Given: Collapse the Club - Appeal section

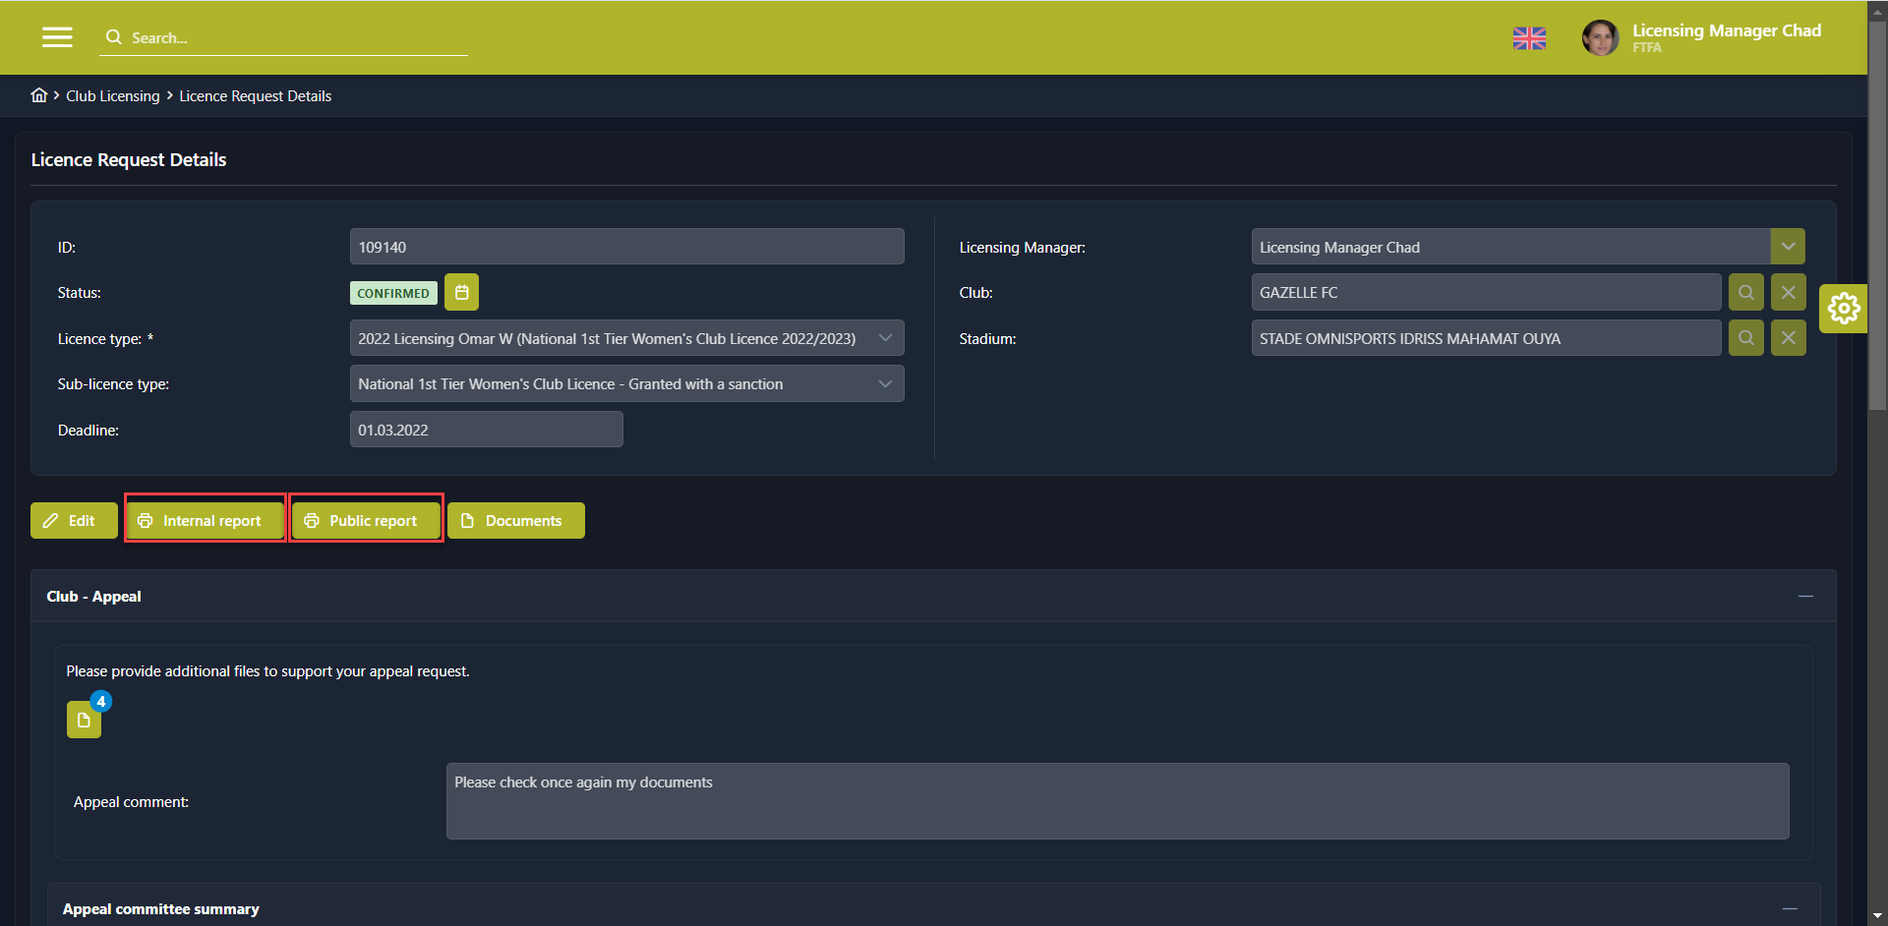Looking at the screenshot, I should click(1805, 597).
